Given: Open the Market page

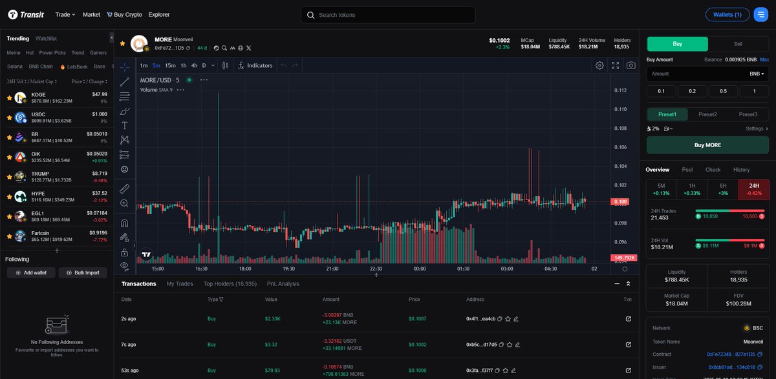Looking at the screenshot, I should click(92, 14).
